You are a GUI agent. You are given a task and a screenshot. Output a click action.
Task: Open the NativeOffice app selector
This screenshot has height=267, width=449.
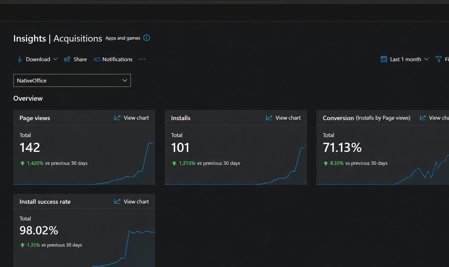pos(72,81)
